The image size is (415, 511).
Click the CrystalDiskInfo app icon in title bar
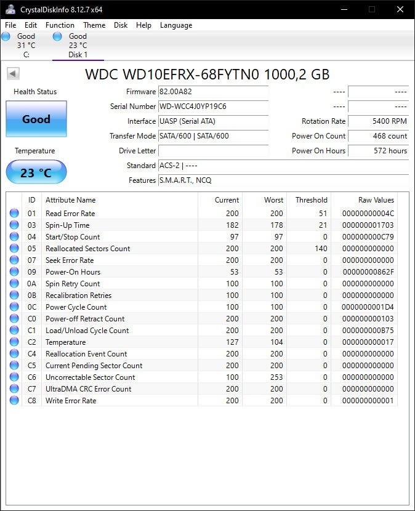(10, 9)
